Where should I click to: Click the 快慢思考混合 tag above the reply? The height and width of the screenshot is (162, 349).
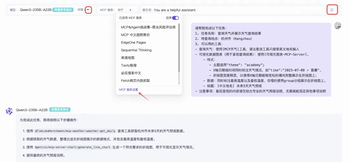(x=60, y=110)
